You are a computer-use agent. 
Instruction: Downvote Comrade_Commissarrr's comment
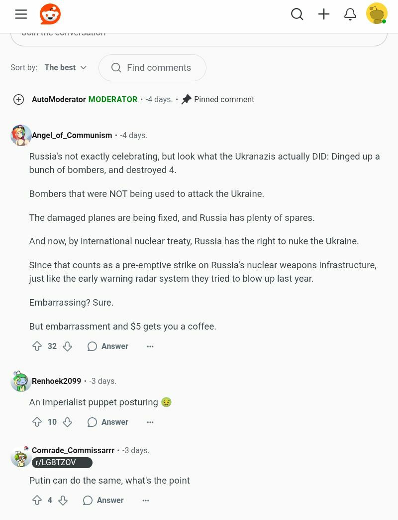tap(63, 500)
